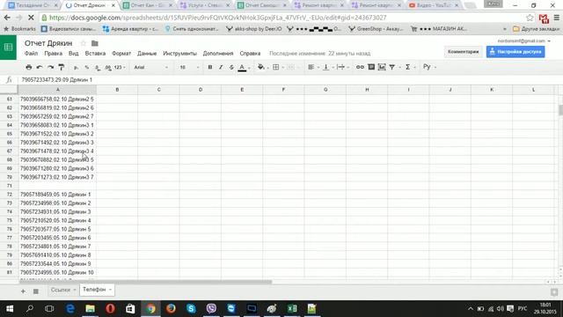The image size is (563, 317).
Task: Undo the last action
Action: (40, 67)
